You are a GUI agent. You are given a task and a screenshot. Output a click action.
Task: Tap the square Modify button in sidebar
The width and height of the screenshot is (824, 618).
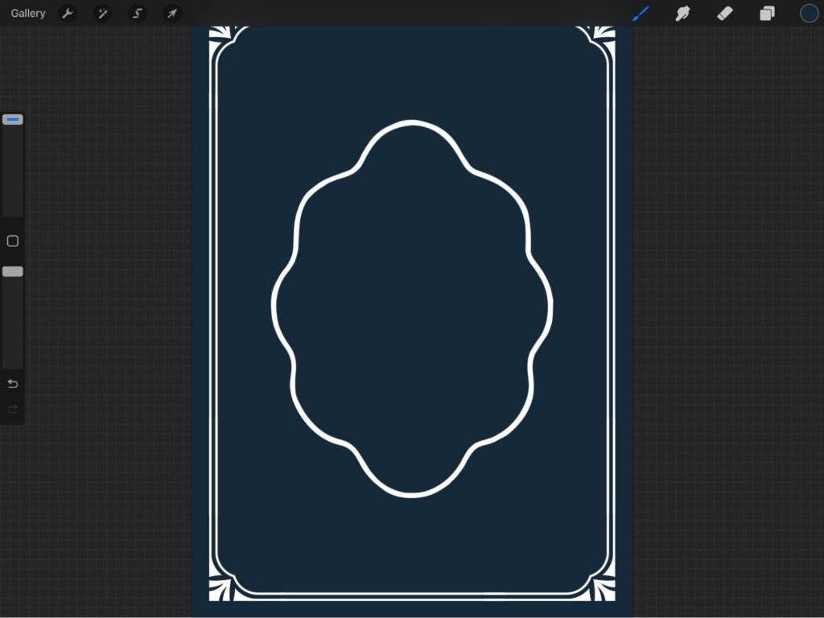(x=13, y=241)
